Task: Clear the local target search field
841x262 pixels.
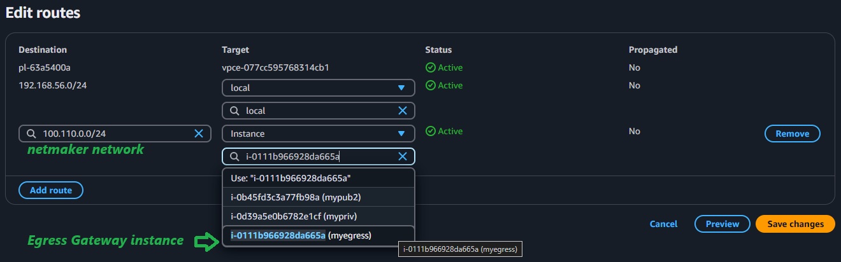Action: [403, 111]
